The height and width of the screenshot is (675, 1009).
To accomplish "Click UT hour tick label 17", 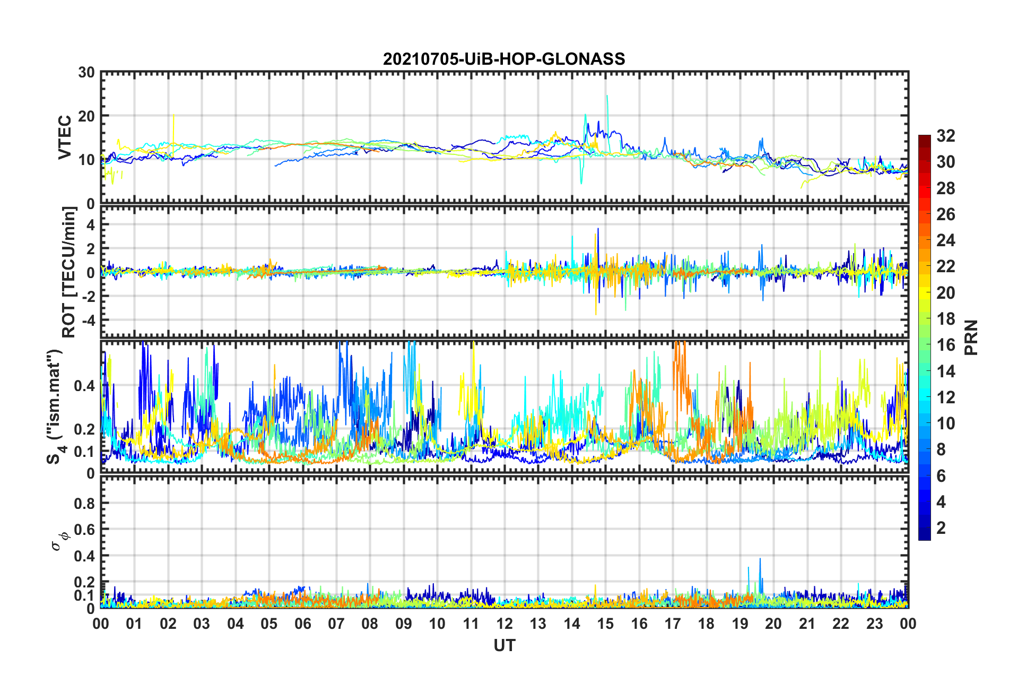I will tap(673, 624).
